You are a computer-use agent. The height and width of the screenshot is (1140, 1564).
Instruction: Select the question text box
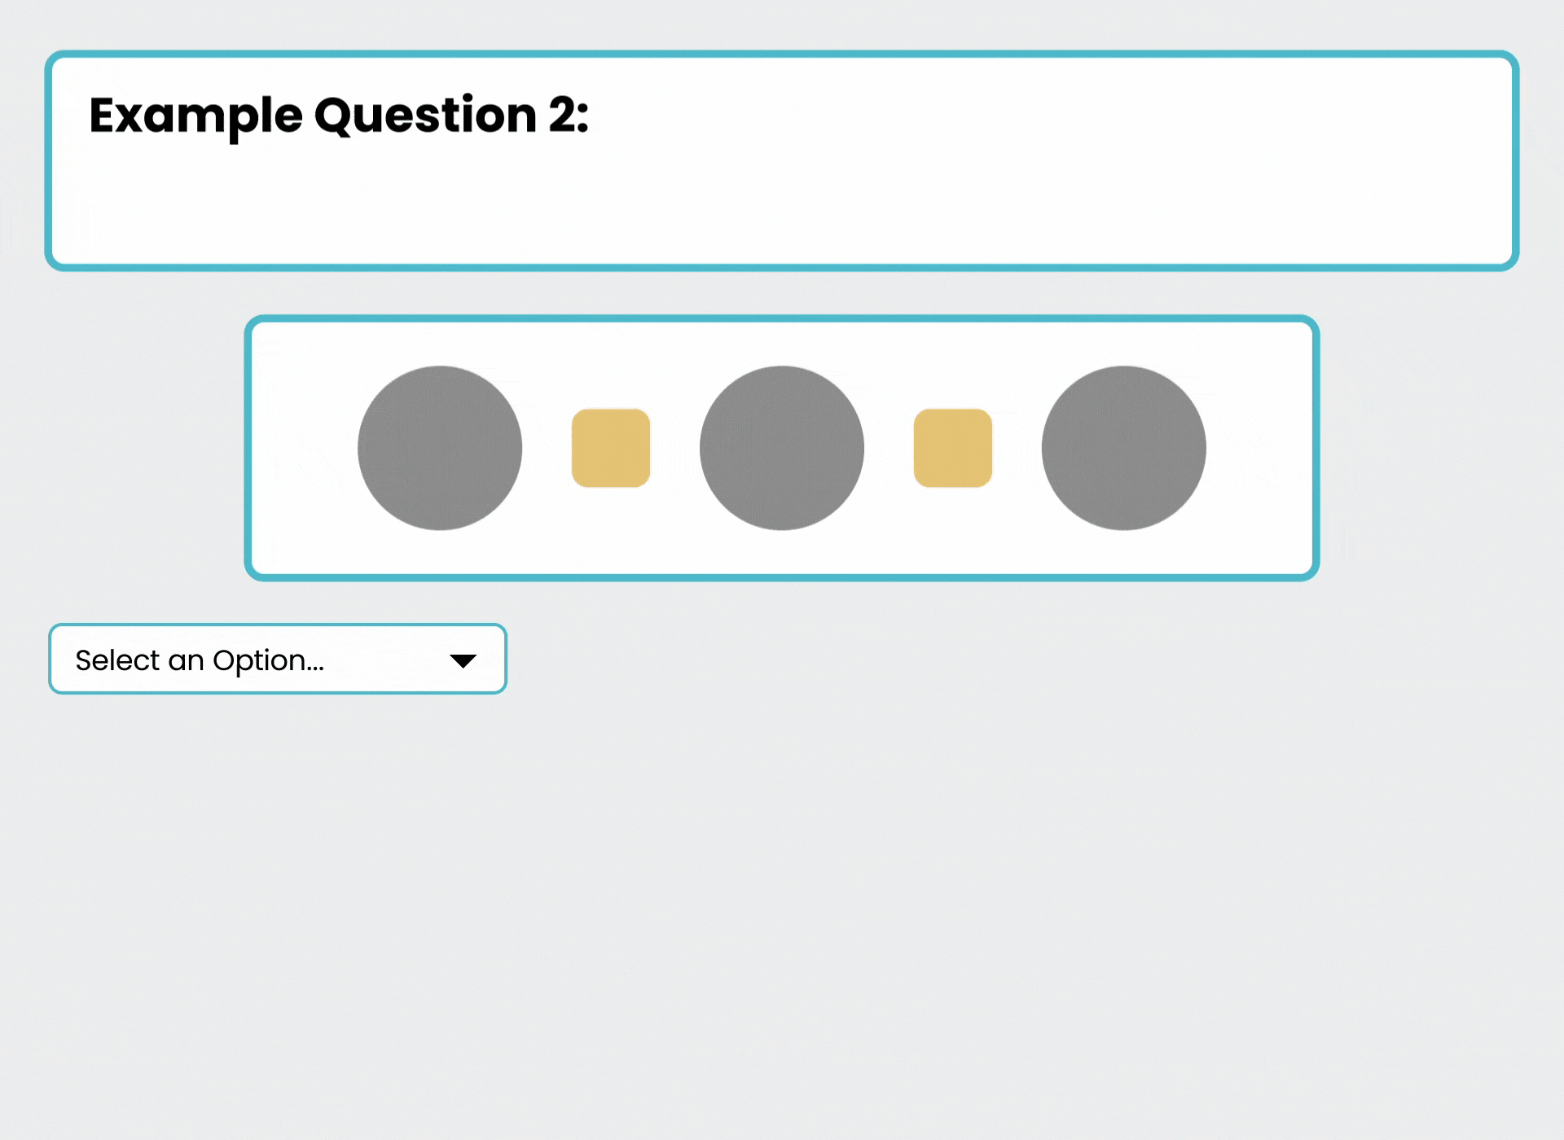click(780, 160)
